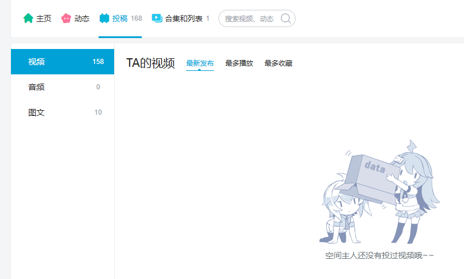464x279 pixels.
Task: Select the 投稿 tab label
Action: click(x=120, y=18)
